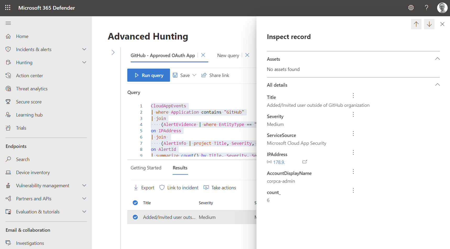Screen dimensions: 450x249
Task: Close the GitHub - Approved OAuth App tab
Action: tap(203, 55)
